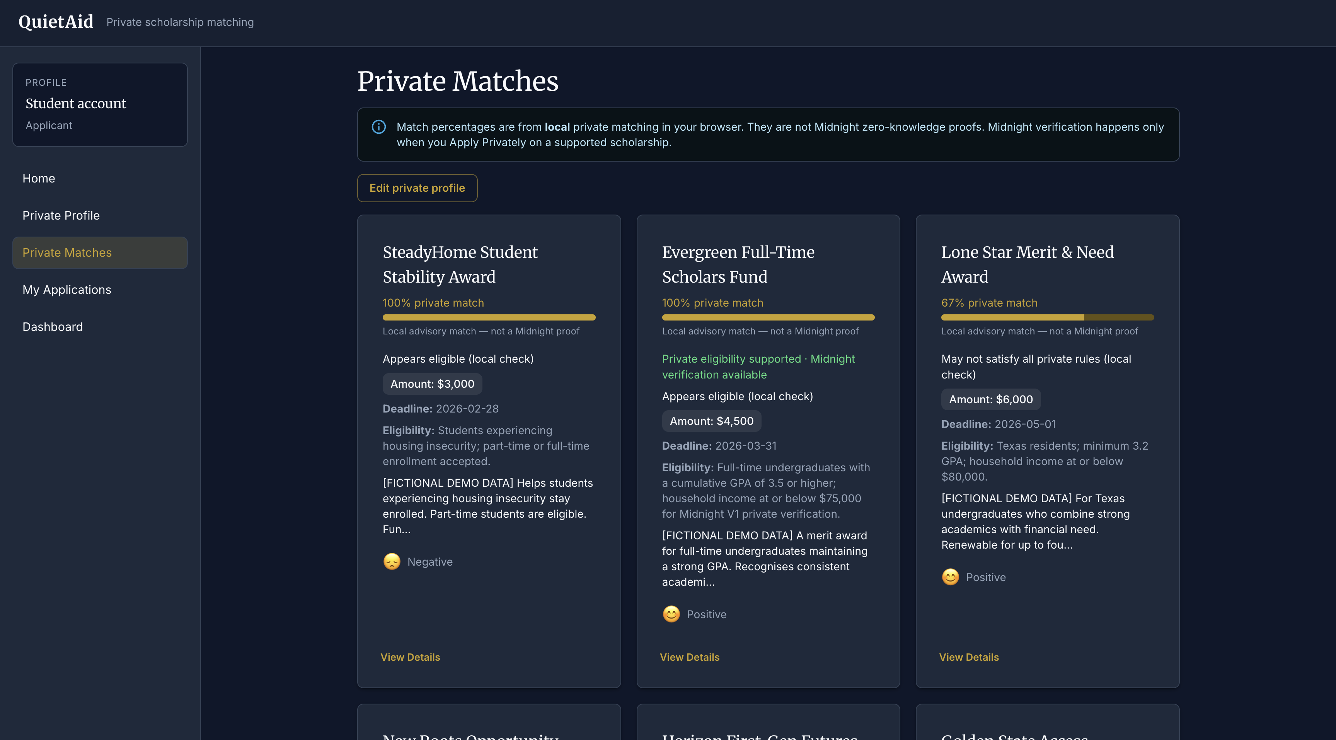This screenshot has height=740, width=1336.
Task: View Details for SteadyHome Student Stability Award
Action: click(x=410, y=657)
